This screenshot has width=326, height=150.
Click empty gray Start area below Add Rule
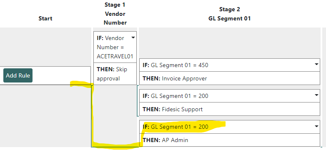point(45,116)
